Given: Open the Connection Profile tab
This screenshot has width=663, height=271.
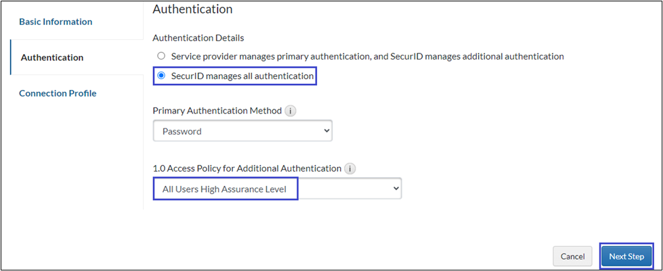Looking at the screenshot, I should tap(58, 93).
